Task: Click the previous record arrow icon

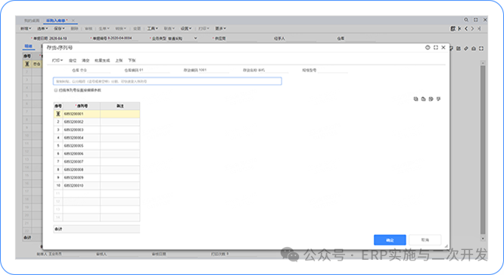Action: [x=466, y=29]
